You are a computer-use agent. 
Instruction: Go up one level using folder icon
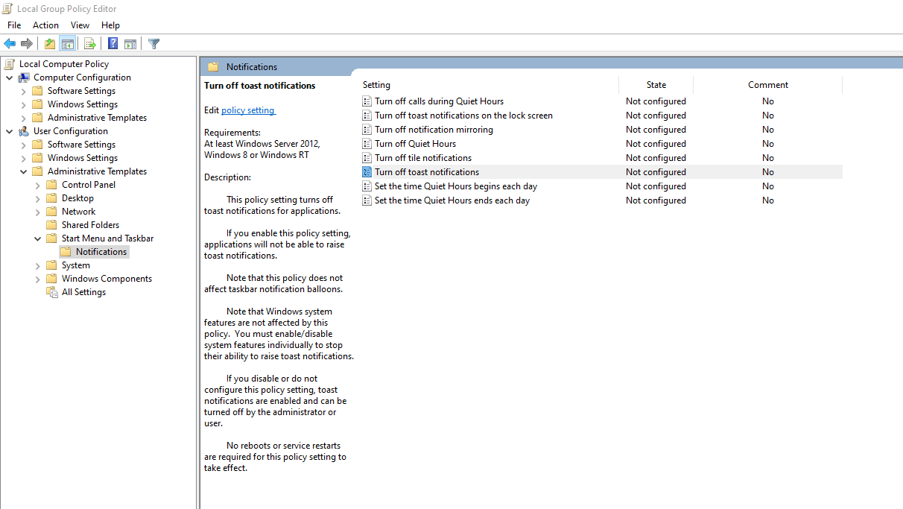pyautogui.click(x=49, y=43)
